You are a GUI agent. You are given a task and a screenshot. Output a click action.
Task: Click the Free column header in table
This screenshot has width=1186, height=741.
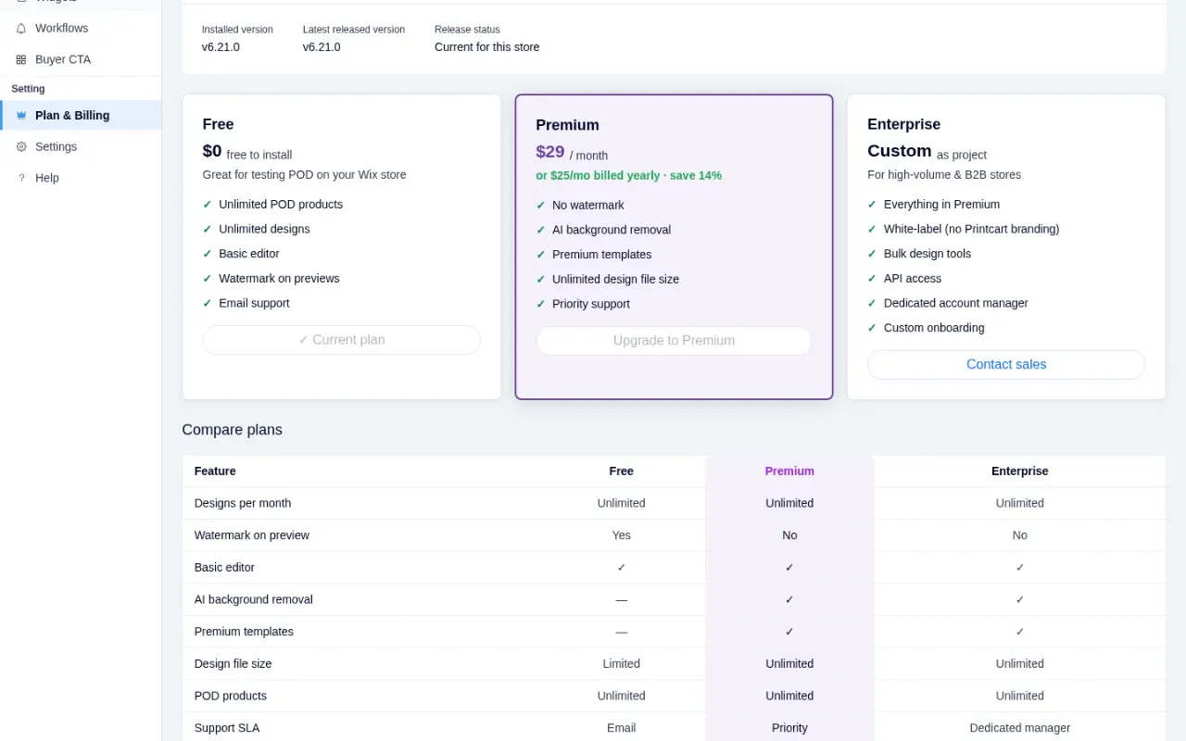click(621, 471)
